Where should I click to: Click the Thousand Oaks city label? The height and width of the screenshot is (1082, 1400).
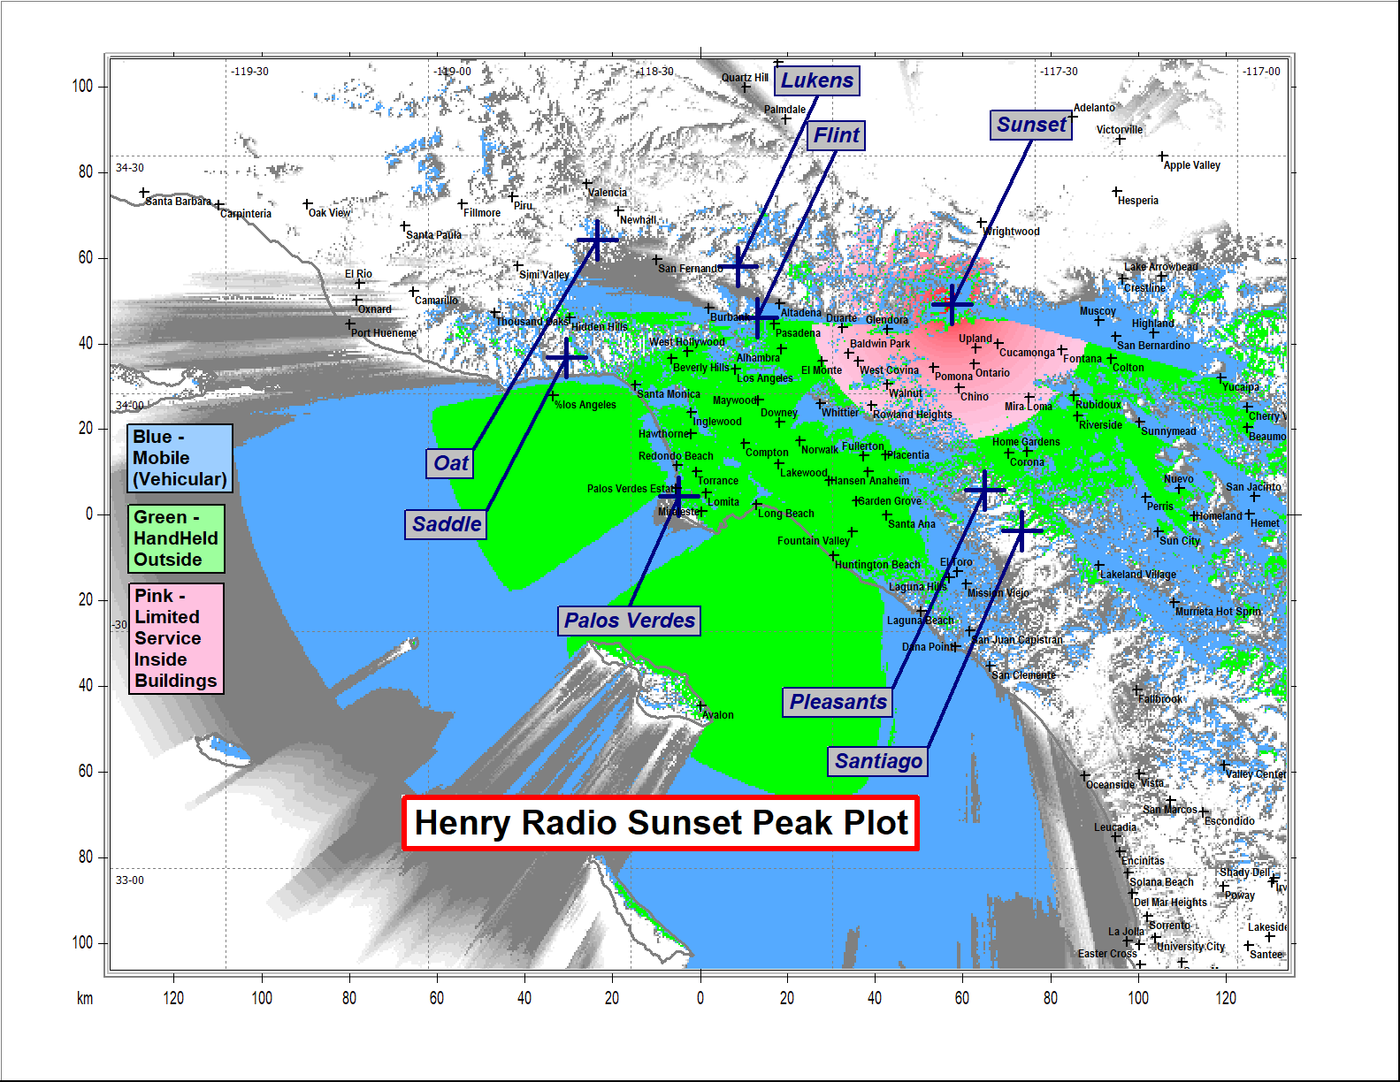(x=533, y=322)
